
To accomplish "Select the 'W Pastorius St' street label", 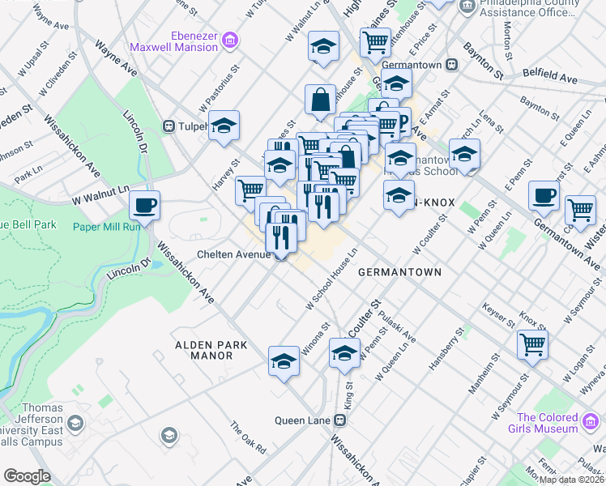I will (219, 88).
